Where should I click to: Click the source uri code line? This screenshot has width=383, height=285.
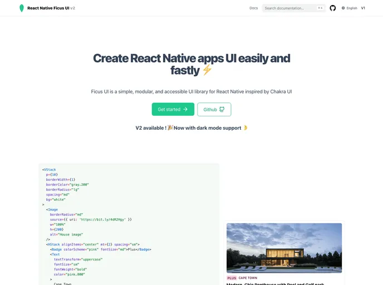[x=91, y=219]
